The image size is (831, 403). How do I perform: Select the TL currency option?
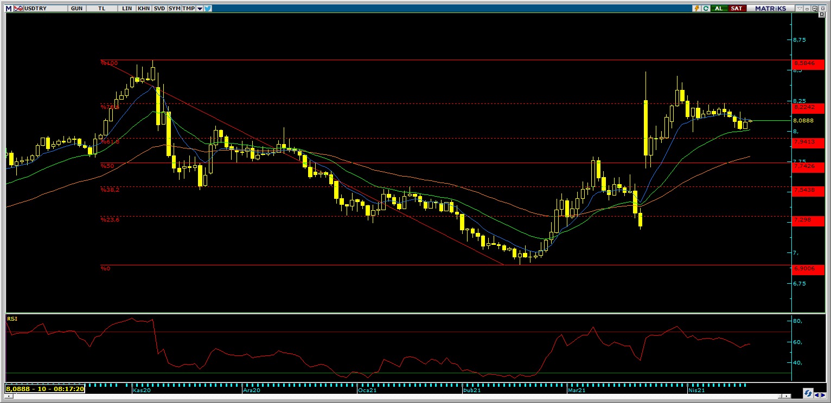(102, 9)
